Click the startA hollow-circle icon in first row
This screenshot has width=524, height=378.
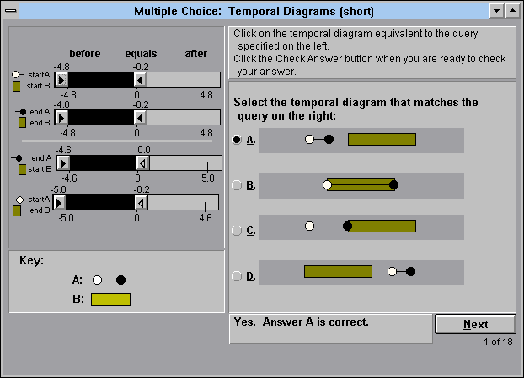coord(17,74)
